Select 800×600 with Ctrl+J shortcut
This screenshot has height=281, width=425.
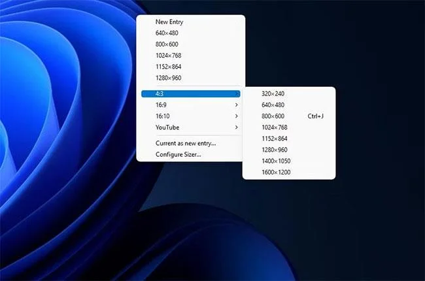[289, 116]
